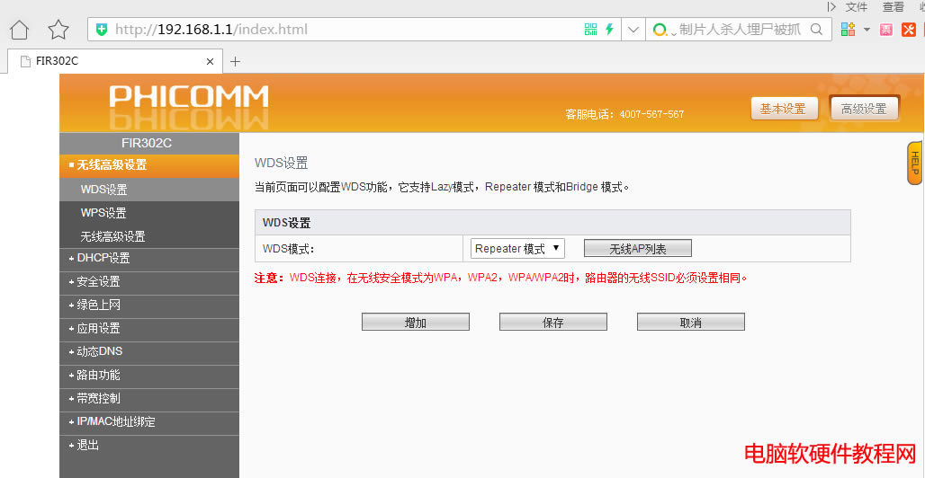The image size is (925, 478).
Task: Switch to 基本设置 tab
Action: click(x=783, y=109)
